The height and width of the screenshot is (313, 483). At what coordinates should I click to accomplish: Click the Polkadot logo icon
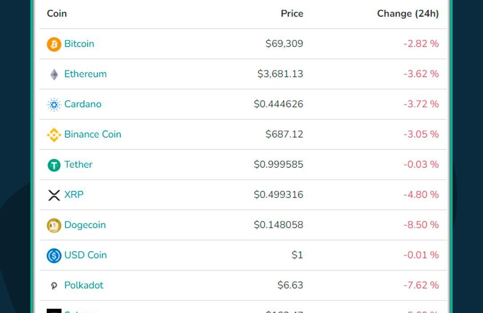click(54, 286)
